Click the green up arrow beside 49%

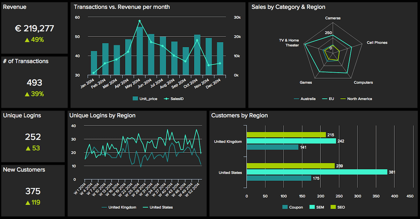pos(27,40)
